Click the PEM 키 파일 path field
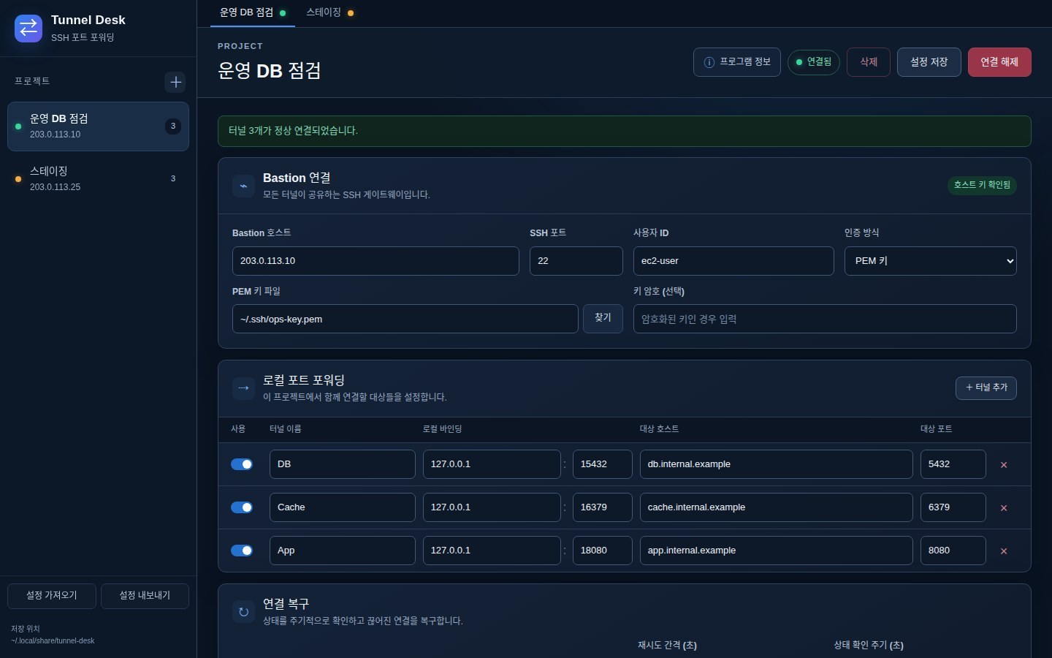Image resolution: width=1052 pixels, height=658 pixels. 405,319
